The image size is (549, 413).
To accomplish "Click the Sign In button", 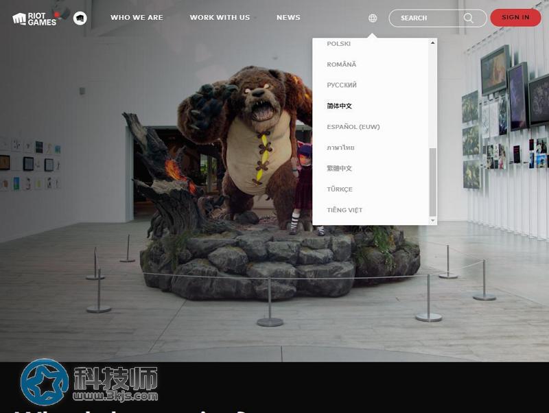I will (515, 18).
